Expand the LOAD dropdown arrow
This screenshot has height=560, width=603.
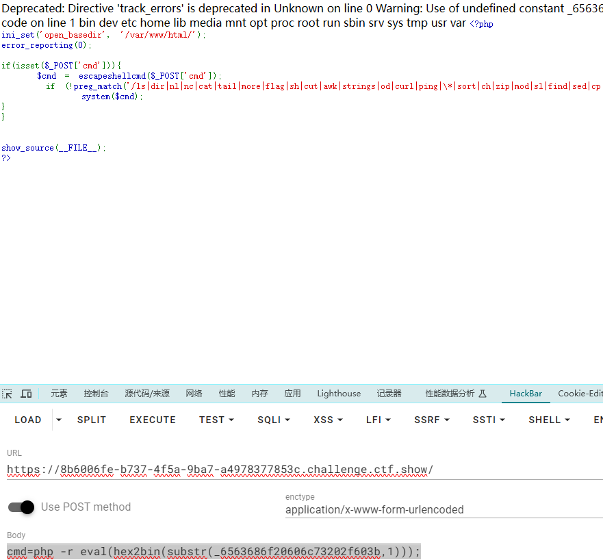coord(59,420)
